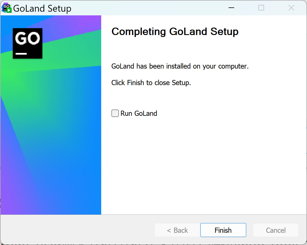Minimize the GoLand Setup window
Image resolution: width=307 pixels, height=245 pixels.
(232, 8)
